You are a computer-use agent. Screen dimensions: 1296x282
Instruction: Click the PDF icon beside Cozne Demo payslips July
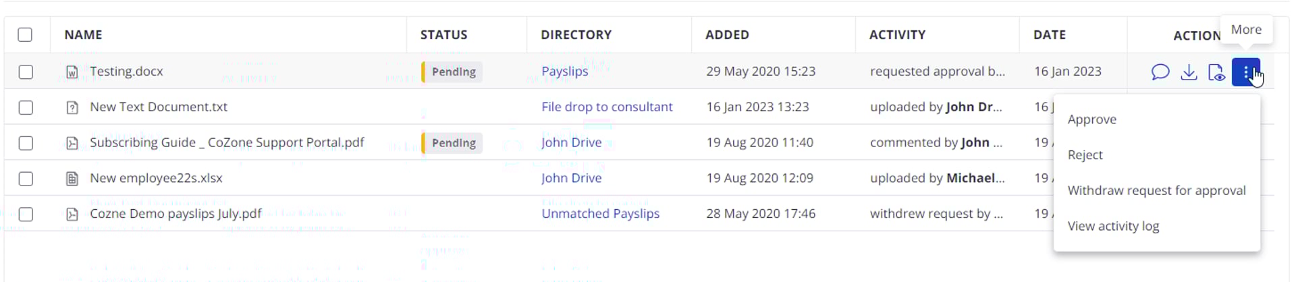tap(72, 215)
